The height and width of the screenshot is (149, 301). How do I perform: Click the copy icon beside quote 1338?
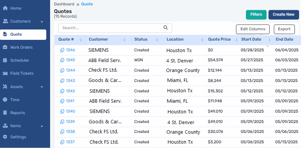62,132
